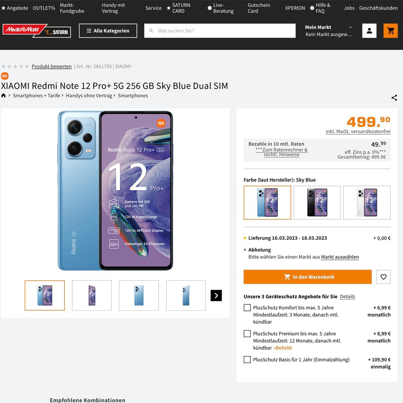Image resolution: width=403 pixels, height=403 pixels.
Task: Share this product via share icon
Action: tap(394, 98)
